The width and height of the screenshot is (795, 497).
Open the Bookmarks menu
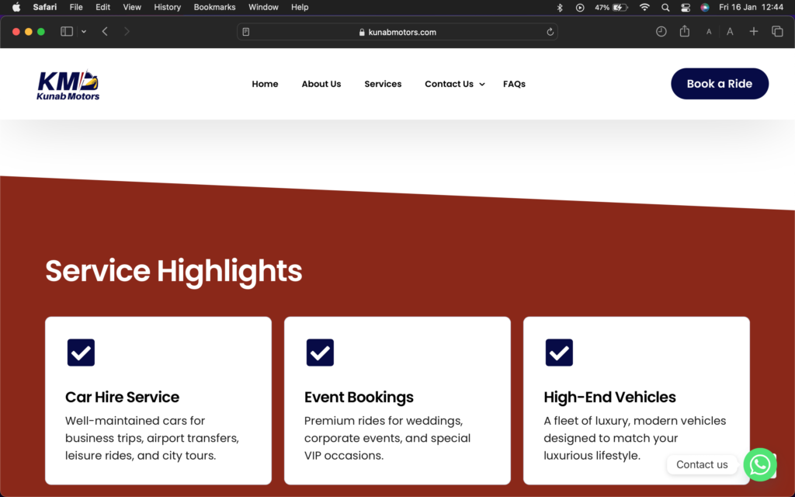tap(214, 7)
